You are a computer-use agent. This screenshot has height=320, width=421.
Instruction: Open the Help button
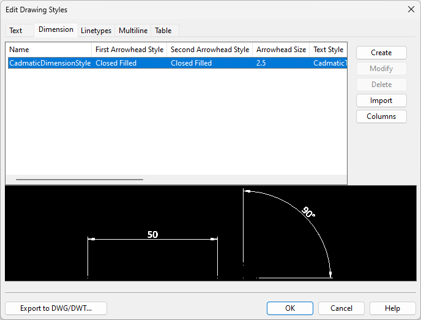[392, 308]
